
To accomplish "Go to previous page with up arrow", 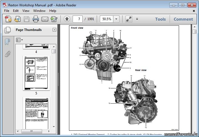I will point(67,19).
